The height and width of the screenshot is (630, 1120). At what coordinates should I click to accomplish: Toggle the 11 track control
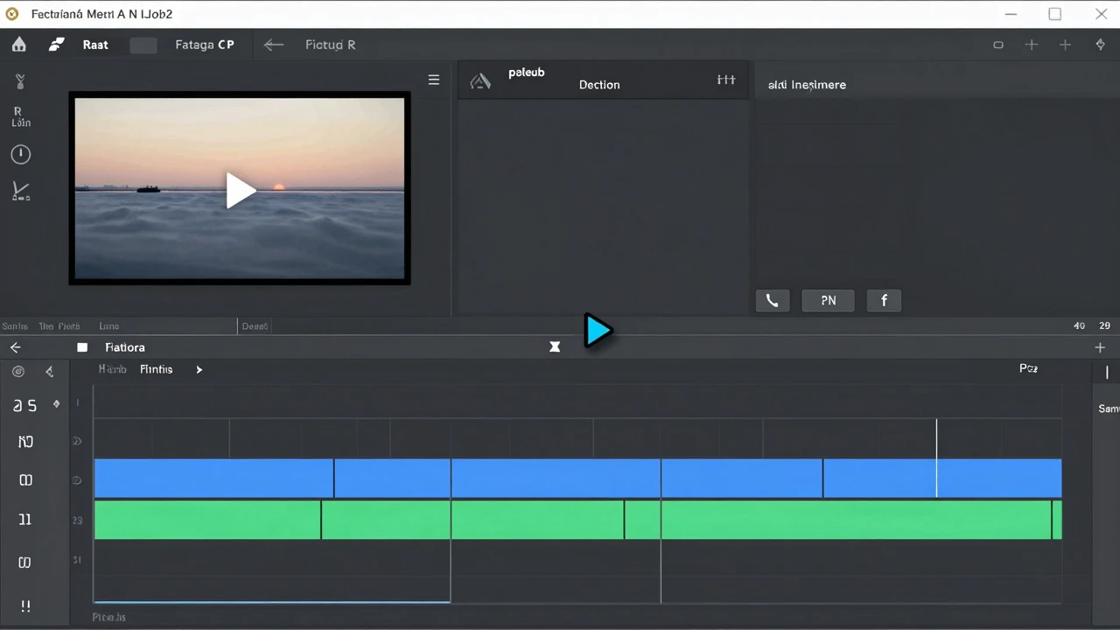click(x=25, y=520)
